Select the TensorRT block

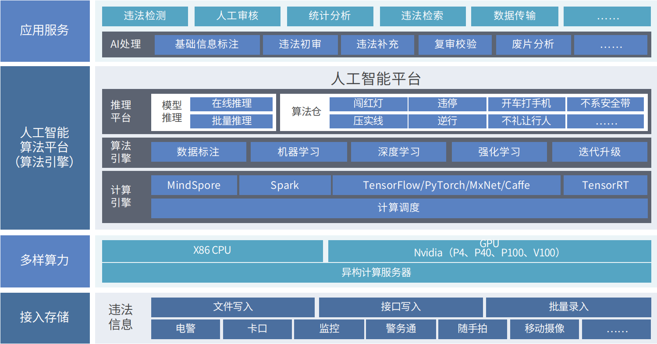click(x=606, y=185)
